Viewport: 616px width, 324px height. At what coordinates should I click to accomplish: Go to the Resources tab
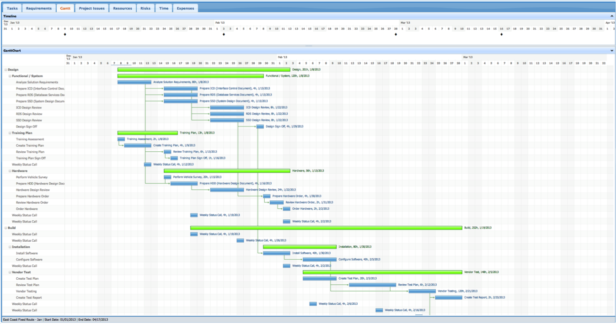point(123,8)
